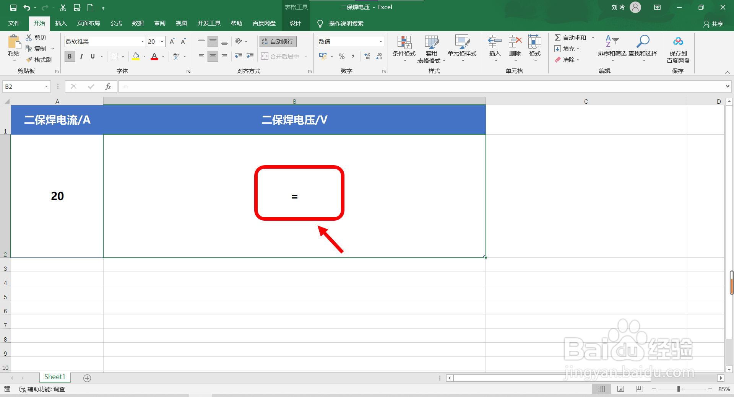Viewport: 734px width, 397px height.
Task: Activate the Format Painter brush
Action: (39, 60)
